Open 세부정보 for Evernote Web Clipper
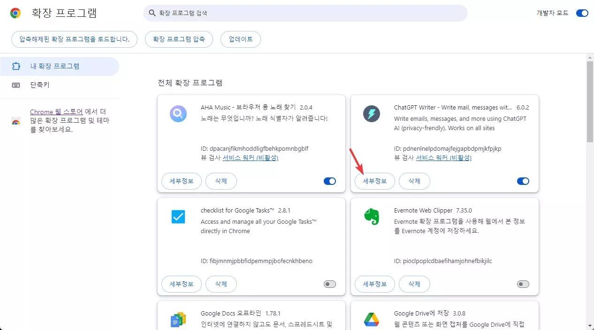Screen dimensions: 594x330 [375, 284]
